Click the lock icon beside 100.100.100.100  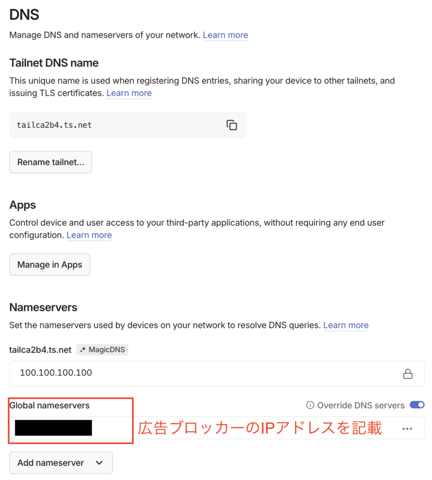pyautogui.click(x=408, y=374)
